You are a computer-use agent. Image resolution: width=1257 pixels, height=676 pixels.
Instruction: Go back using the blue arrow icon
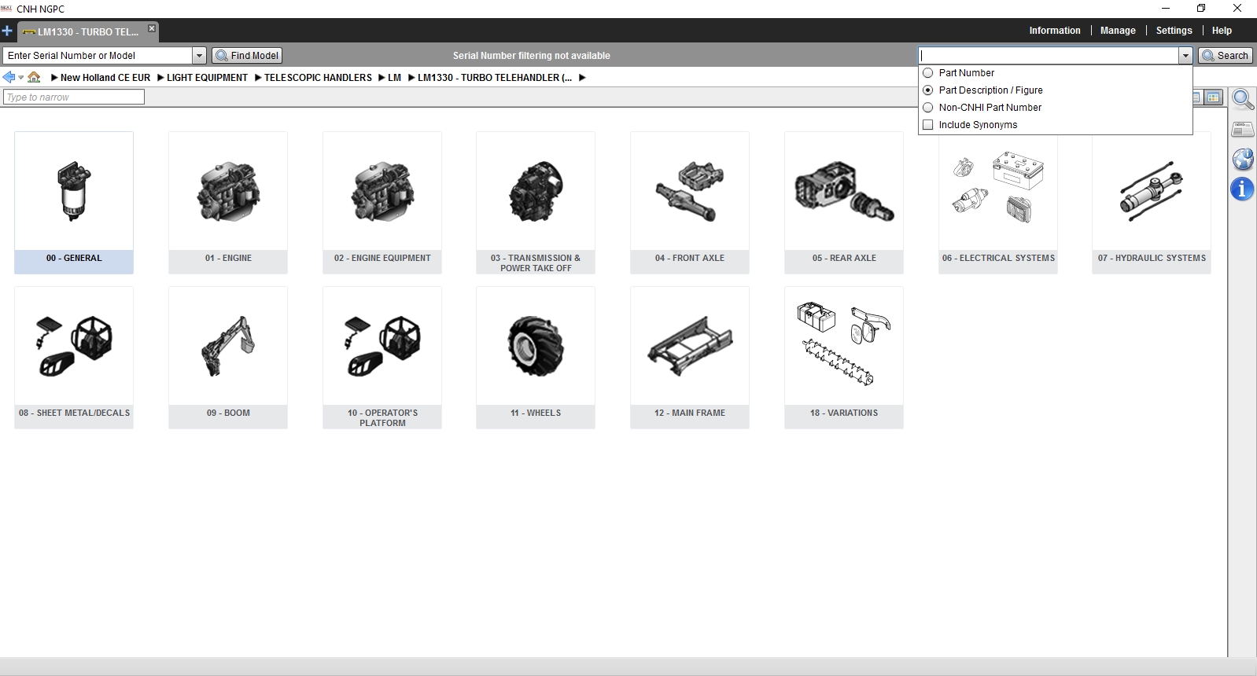(x=9, y=77)
